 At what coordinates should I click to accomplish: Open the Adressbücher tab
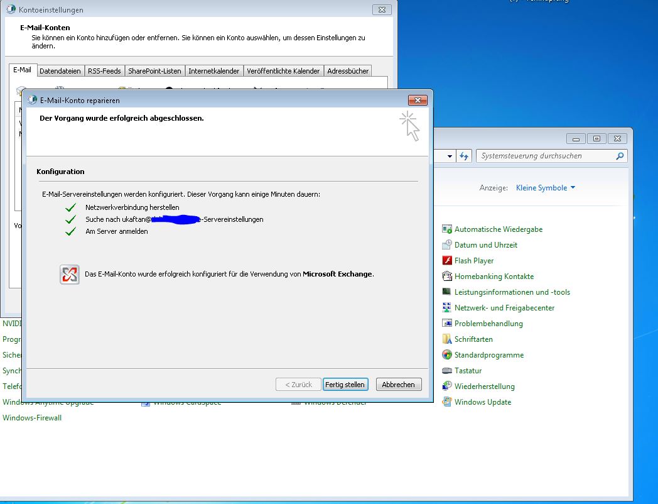pos(347,71)
